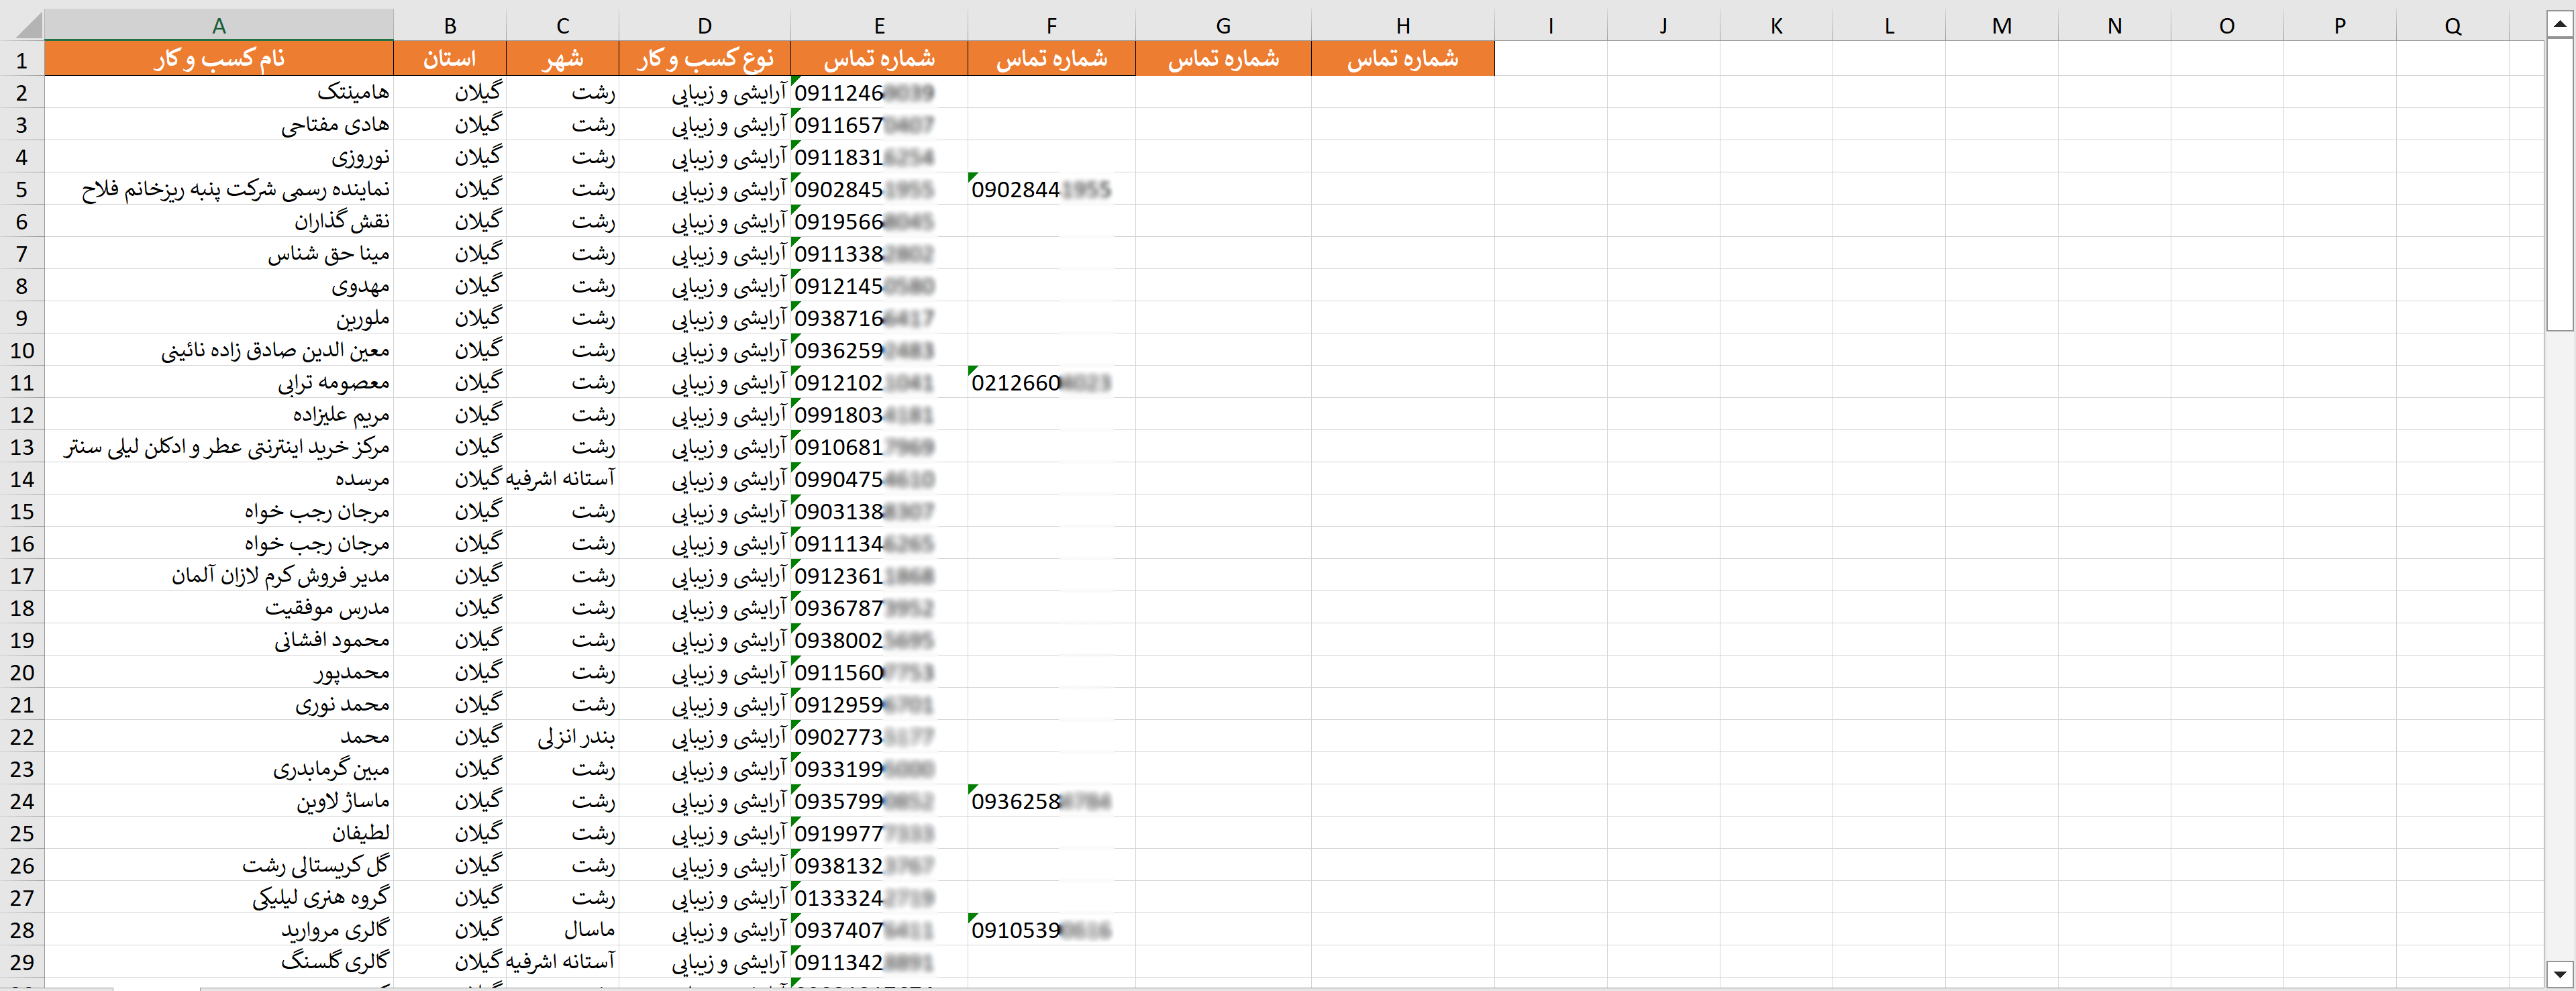Select column H header
2576x991 pixels.
click(x=1403, y=26)
